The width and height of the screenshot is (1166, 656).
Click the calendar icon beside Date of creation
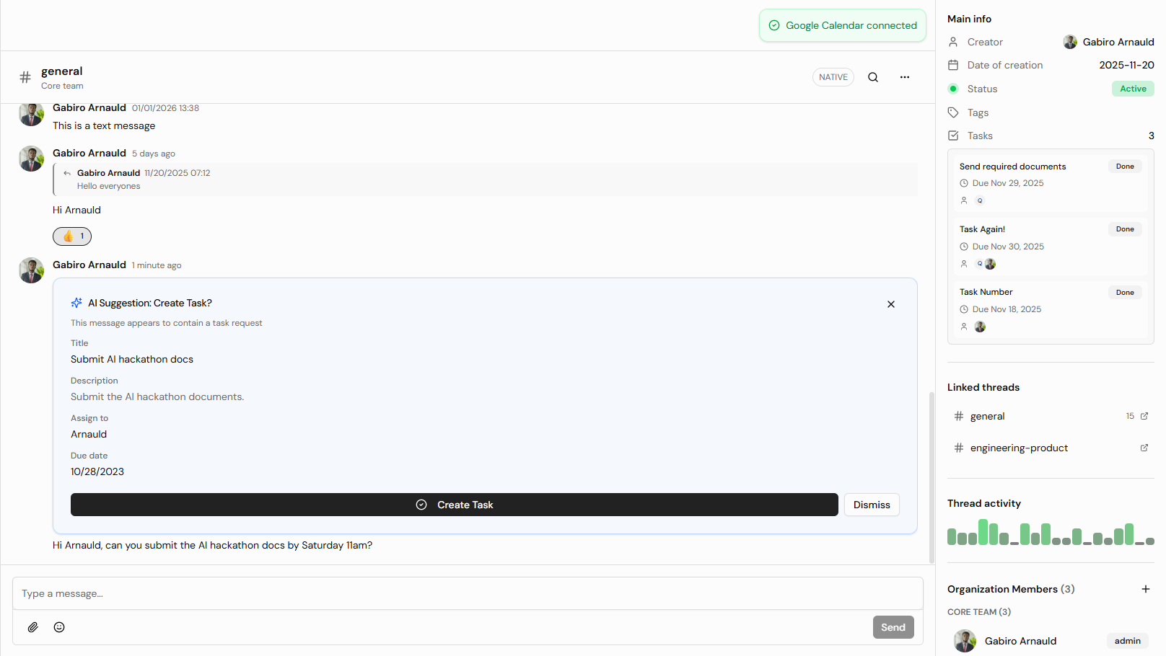click(954, 65)
